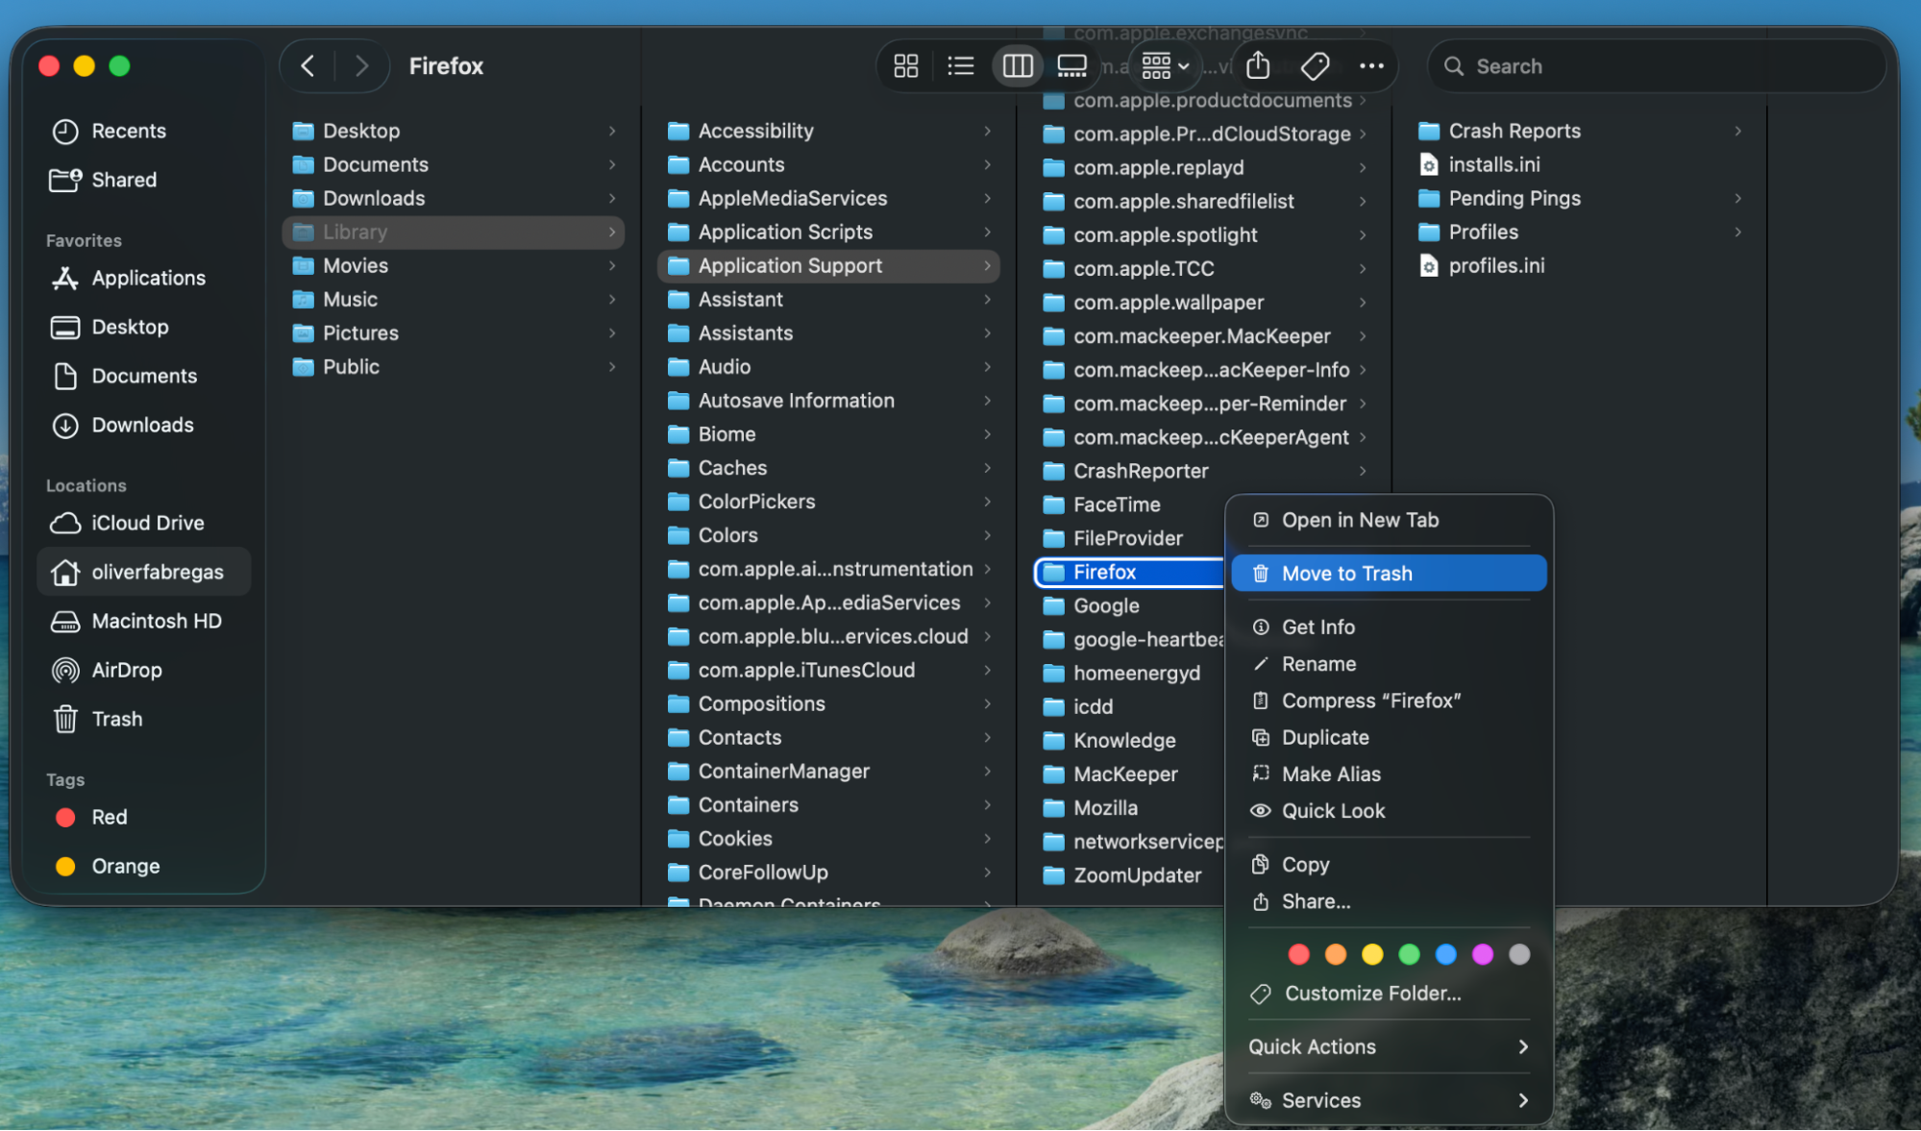
Task: Switch to icon grid view
Action: point(904,65)
